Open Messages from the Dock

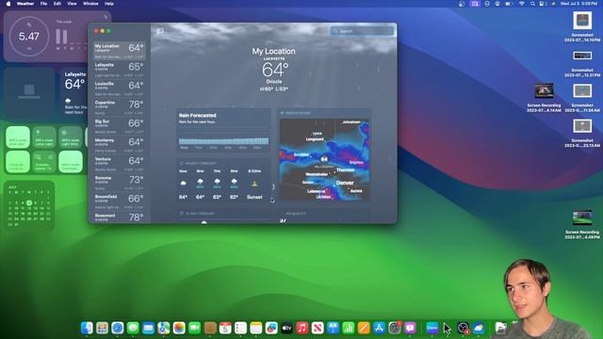pos(133,328)
